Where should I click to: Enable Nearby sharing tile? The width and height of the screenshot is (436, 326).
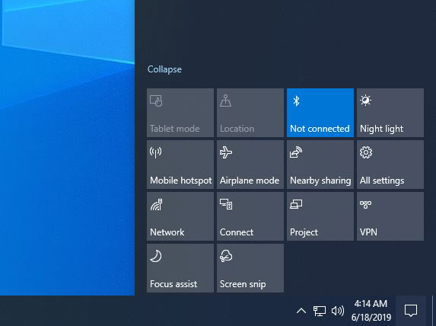click(320, 165)
